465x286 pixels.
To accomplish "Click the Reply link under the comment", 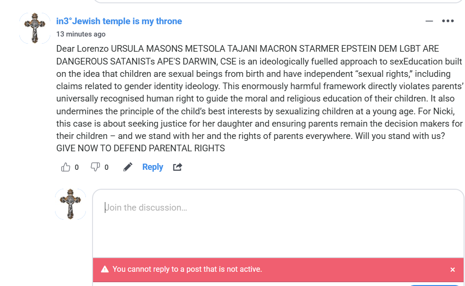I will [x=152, y=167].
